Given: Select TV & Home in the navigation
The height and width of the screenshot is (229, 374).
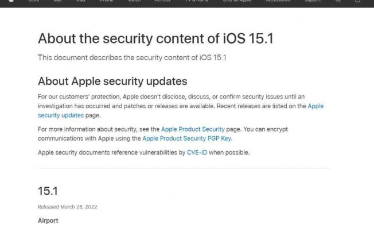Looking at the screenshot, I should pos(197,1).
